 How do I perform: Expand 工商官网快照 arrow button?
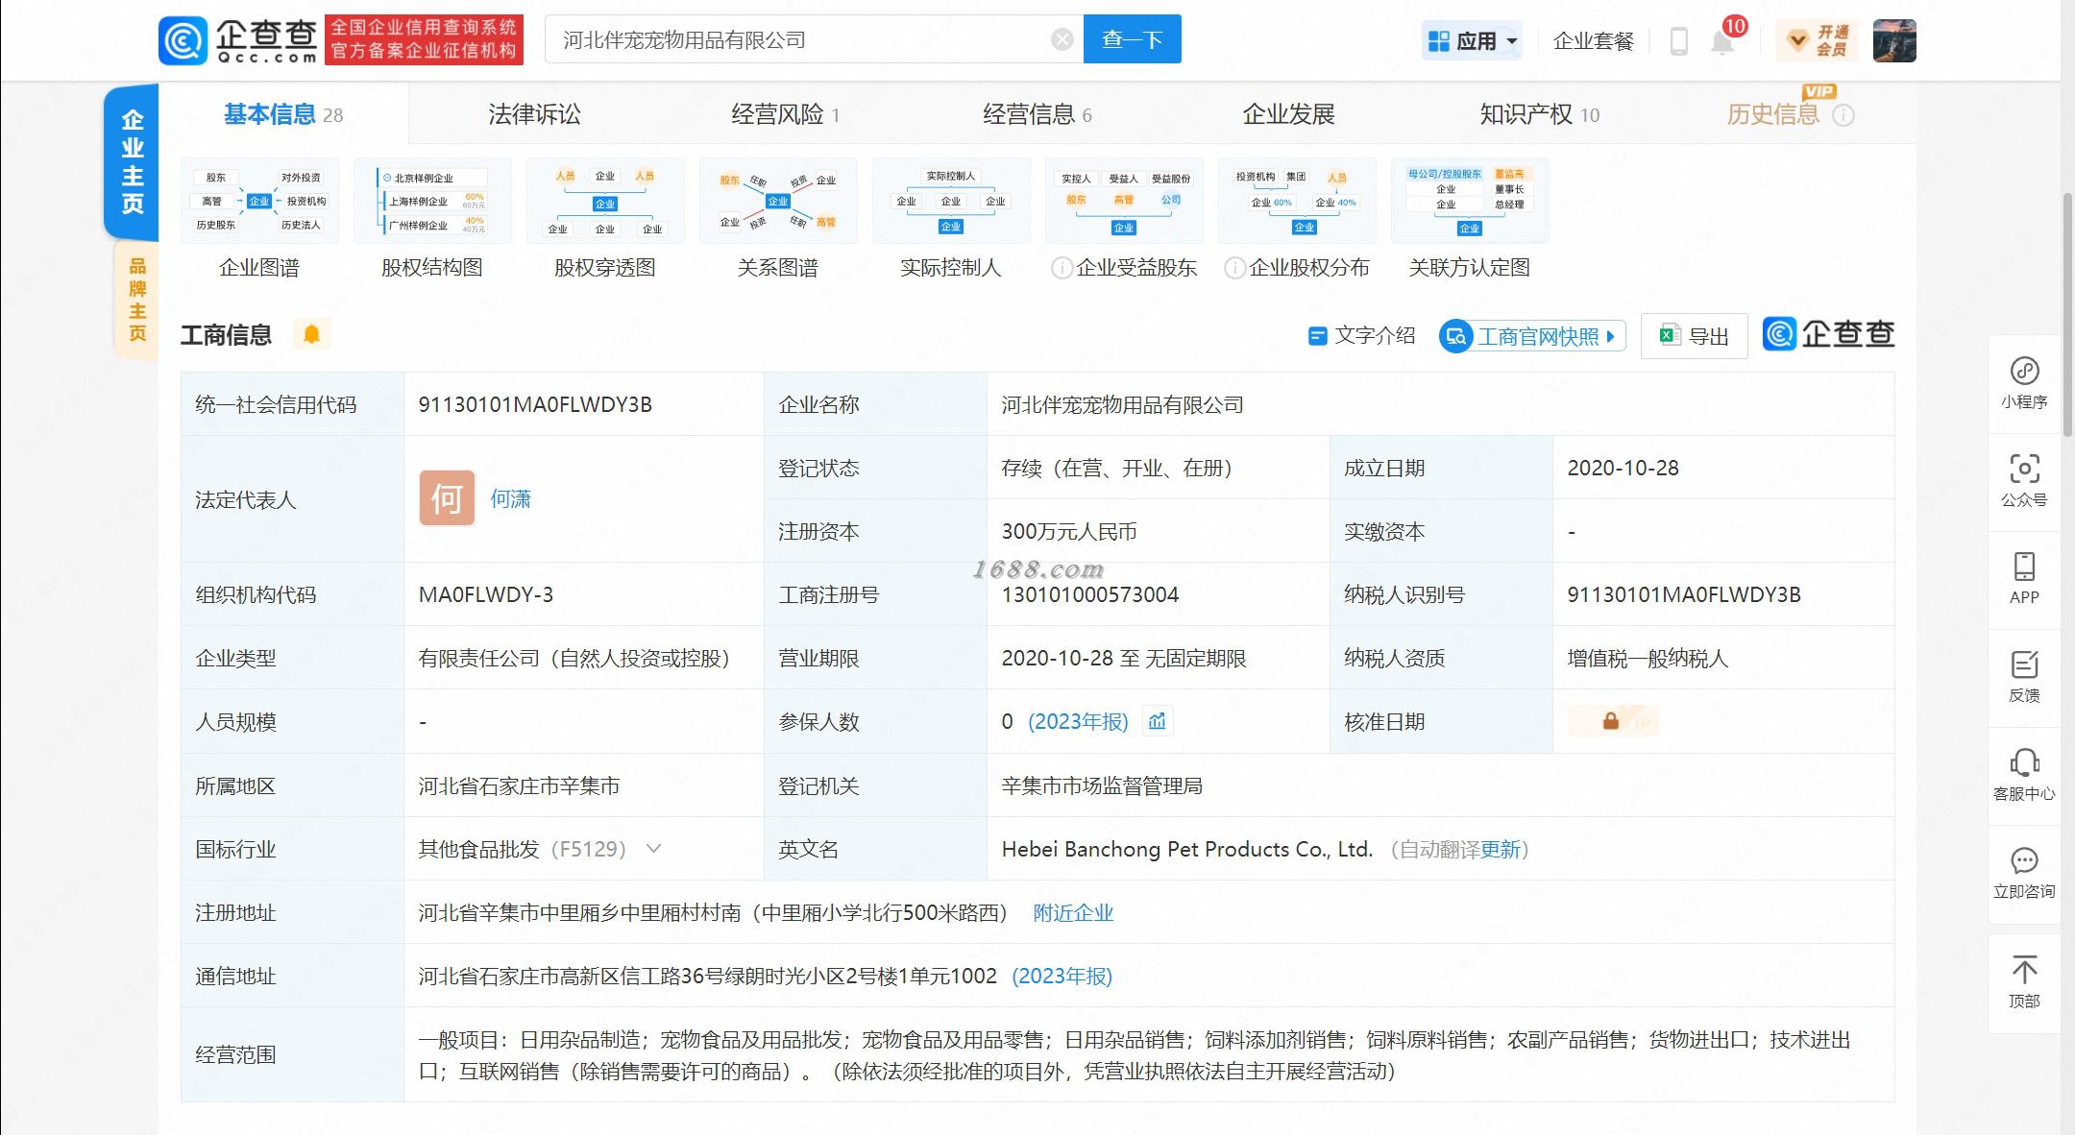click(1611, 336)
